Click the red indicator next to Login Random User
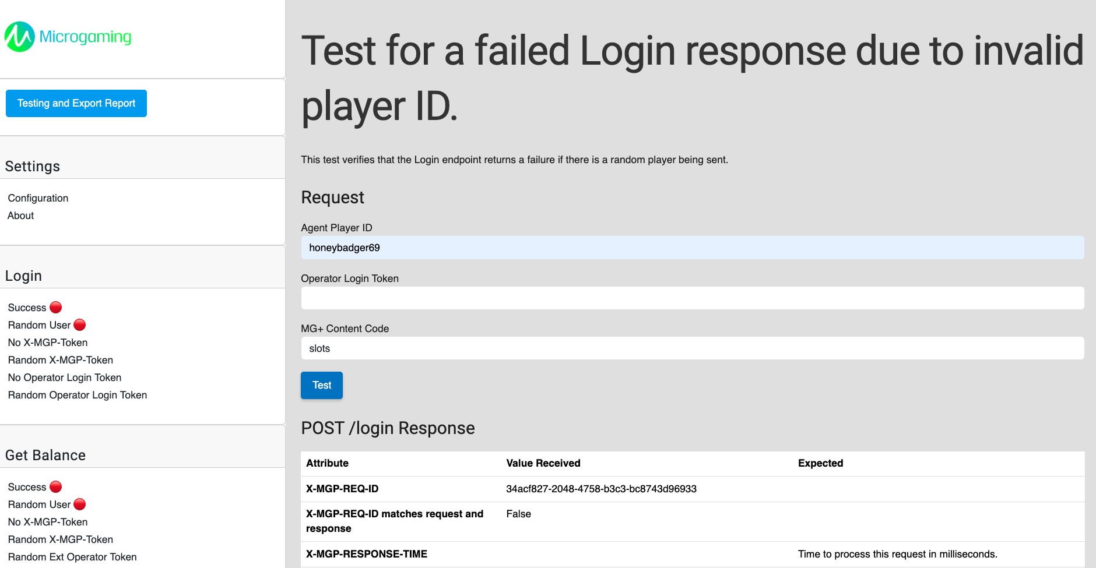The image size is (1096, 568). (x=79, y=324)
